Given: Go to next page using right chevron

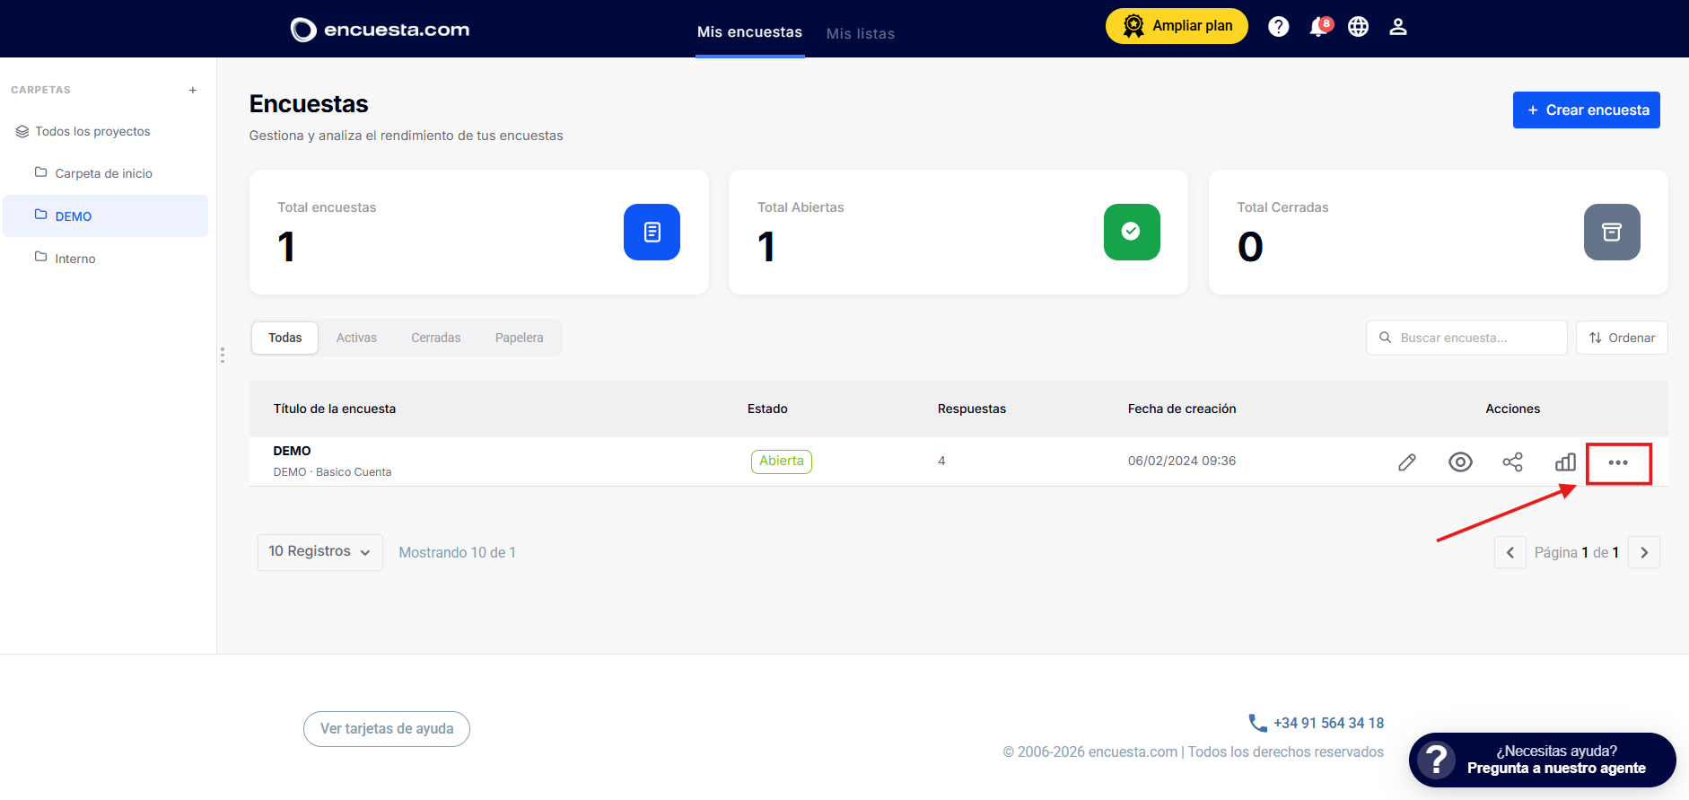Looking at the screenshot, I should click(x=1644, y=552).
